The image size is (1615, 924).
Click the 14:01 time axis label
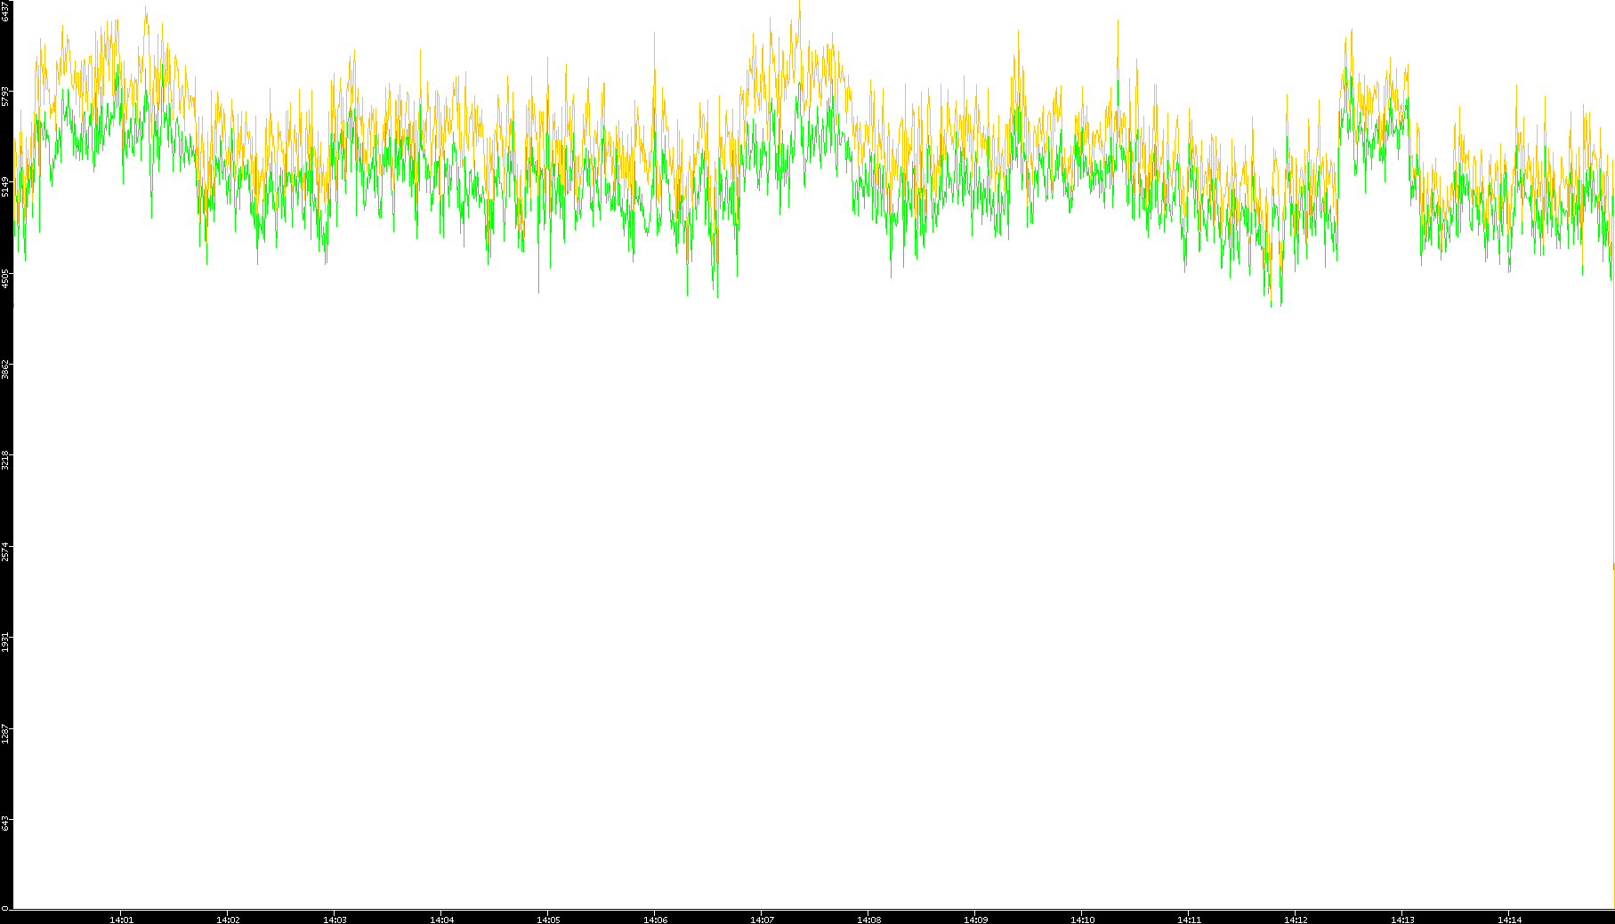point(121,919)
